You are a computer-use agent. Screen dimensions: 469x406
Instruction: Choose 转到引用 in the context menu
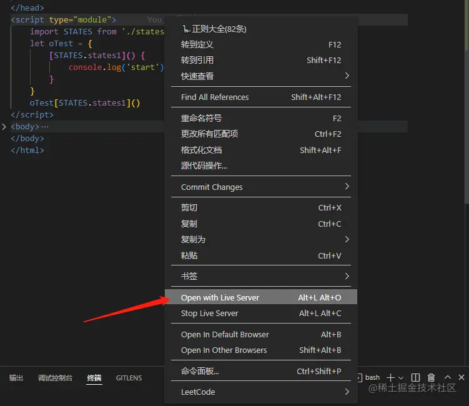point(261,61)
